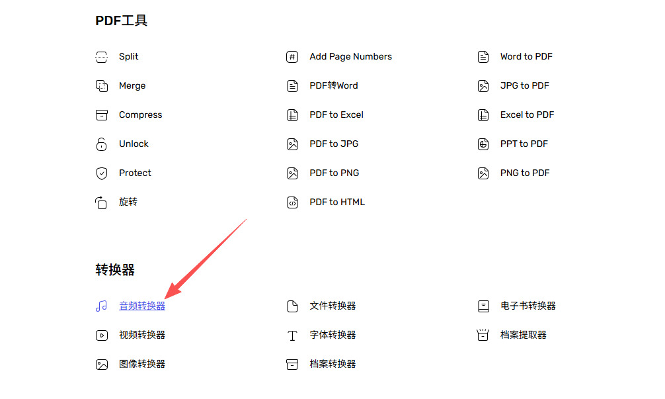Choose the JPG to PDF link
This screenshot has width=665, height=399.
[x=524, y=86]
